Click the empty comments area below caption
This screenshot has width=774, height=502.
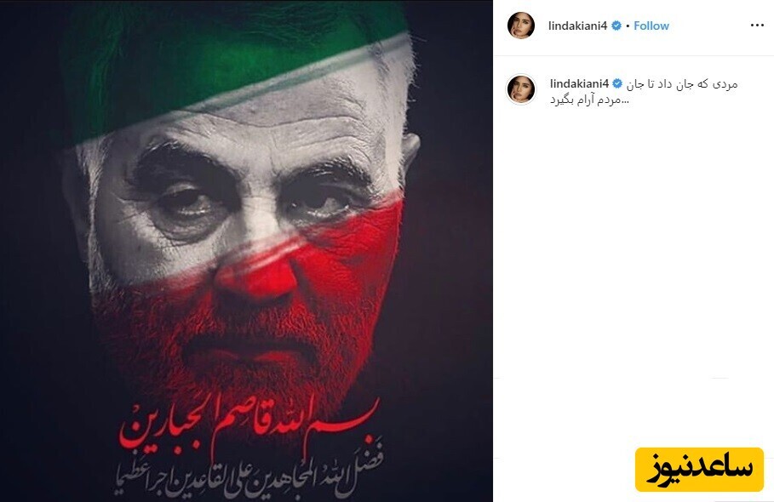[x=634, y=247]
